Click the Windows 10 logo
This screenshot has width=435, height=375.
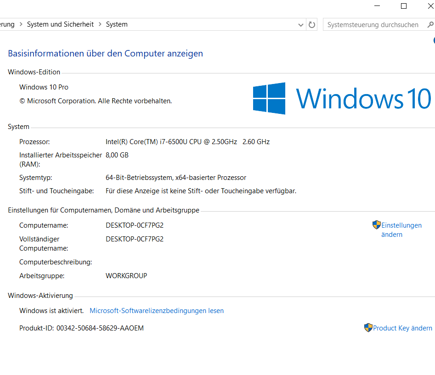point(342,98)
